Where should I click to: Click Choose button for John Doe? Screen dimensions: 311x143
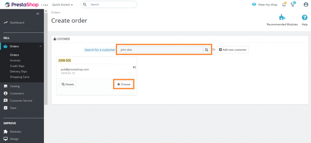click(x=124, y=84)
